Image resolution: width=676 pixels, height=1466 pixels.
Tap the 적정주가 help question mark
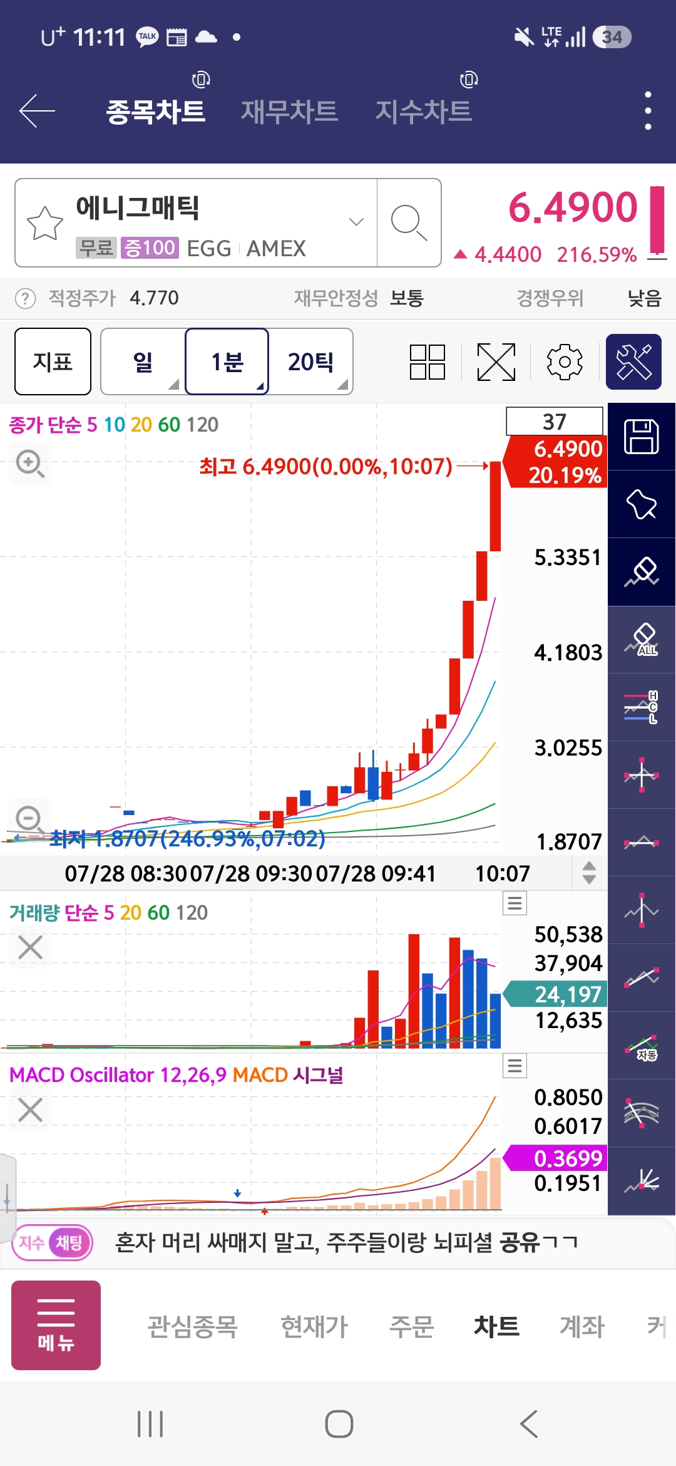[x=25, y=298]
